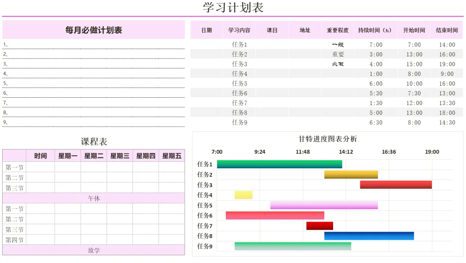
Task: Select the 13:30 end time of 任务7
Action: pyautogui.click(x=447, y=103)
